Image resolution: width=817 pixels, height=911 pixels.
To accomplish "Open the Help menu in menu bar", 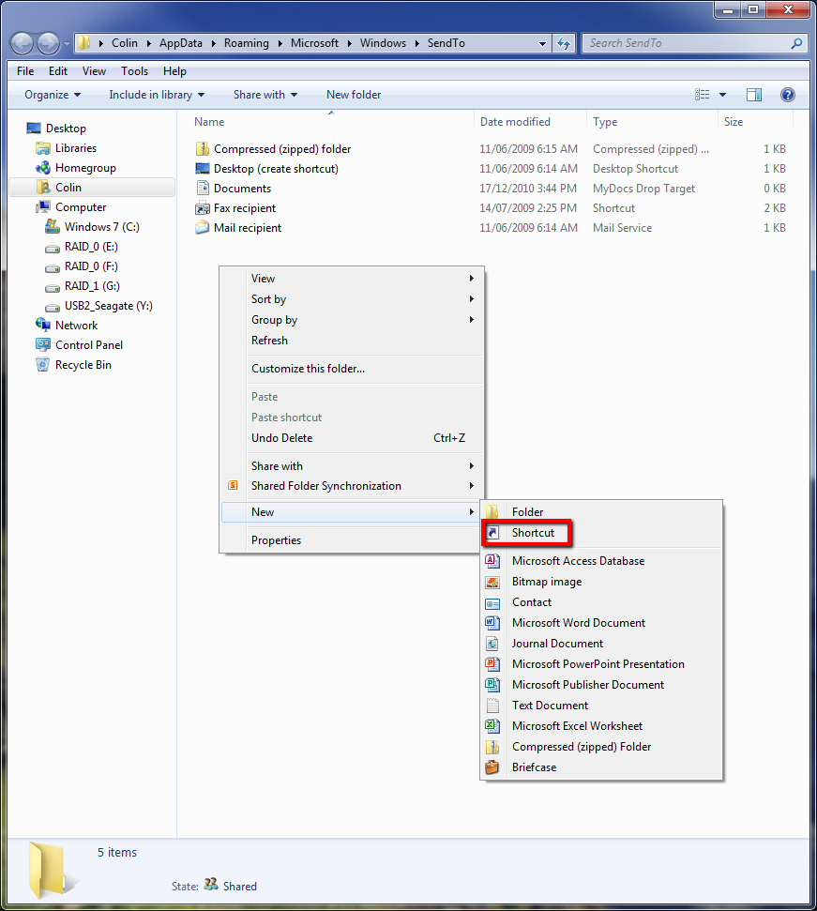I will coord(174,71).
